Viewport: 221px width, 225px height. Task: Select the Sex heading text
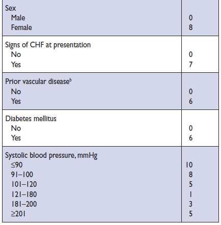(x=11, y=8)
